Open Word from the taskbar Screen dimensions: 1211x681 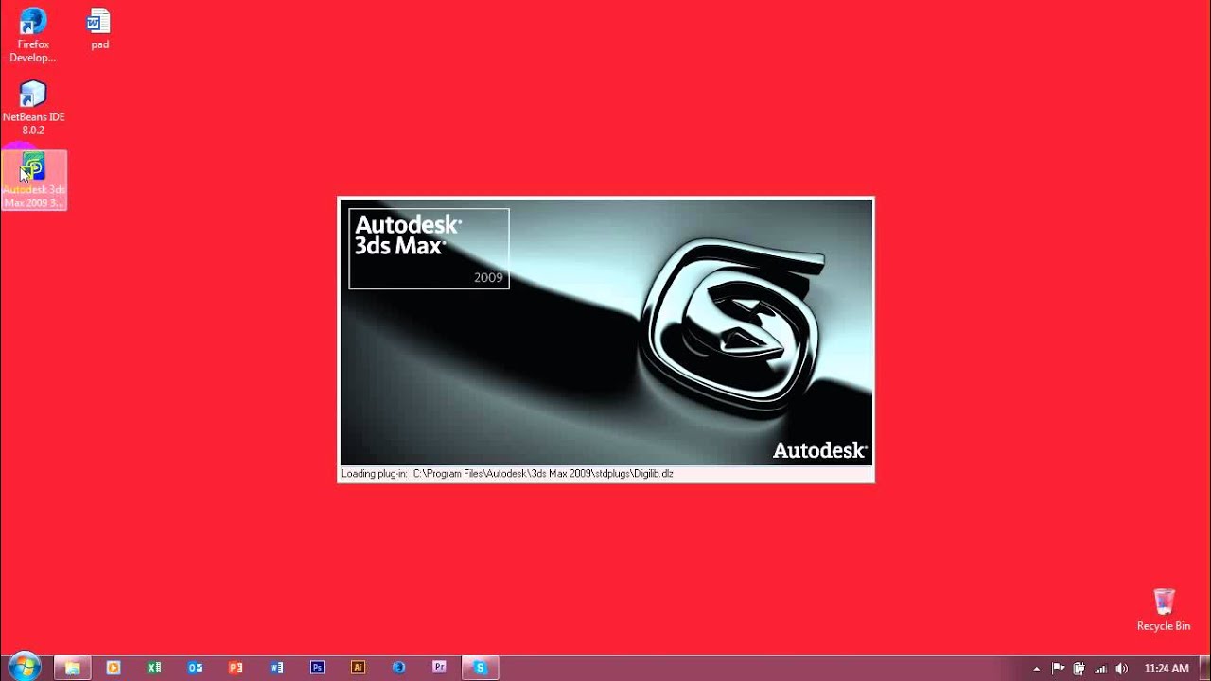pos(276,668)
